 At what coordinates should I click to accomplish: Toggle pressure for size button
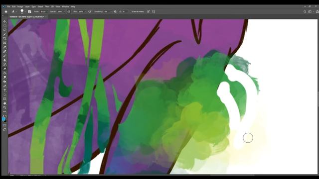point(148,12)
